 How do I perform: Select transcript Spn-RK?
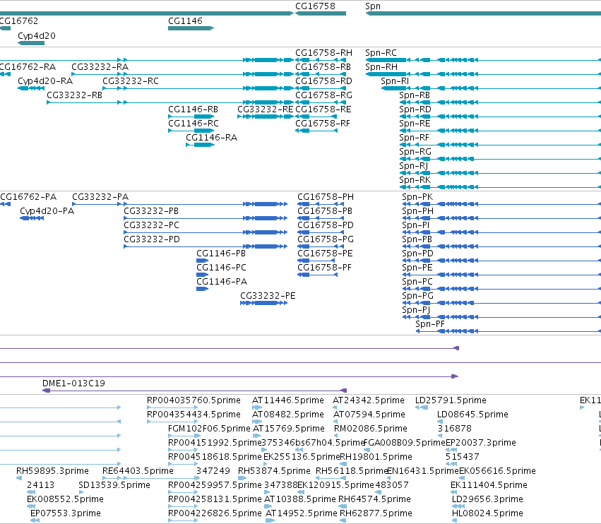click(415, 180)
